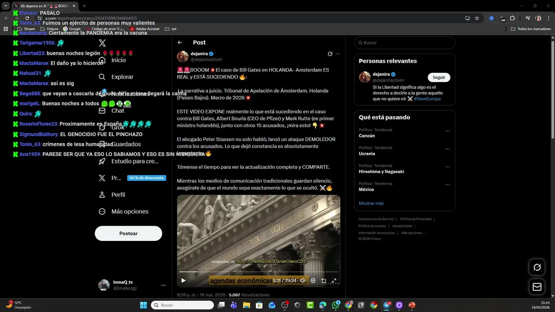Viewport: 555px width, 312px height.
Task: Open Microsoft Store from the taskbar
Action: pos(259,305)
